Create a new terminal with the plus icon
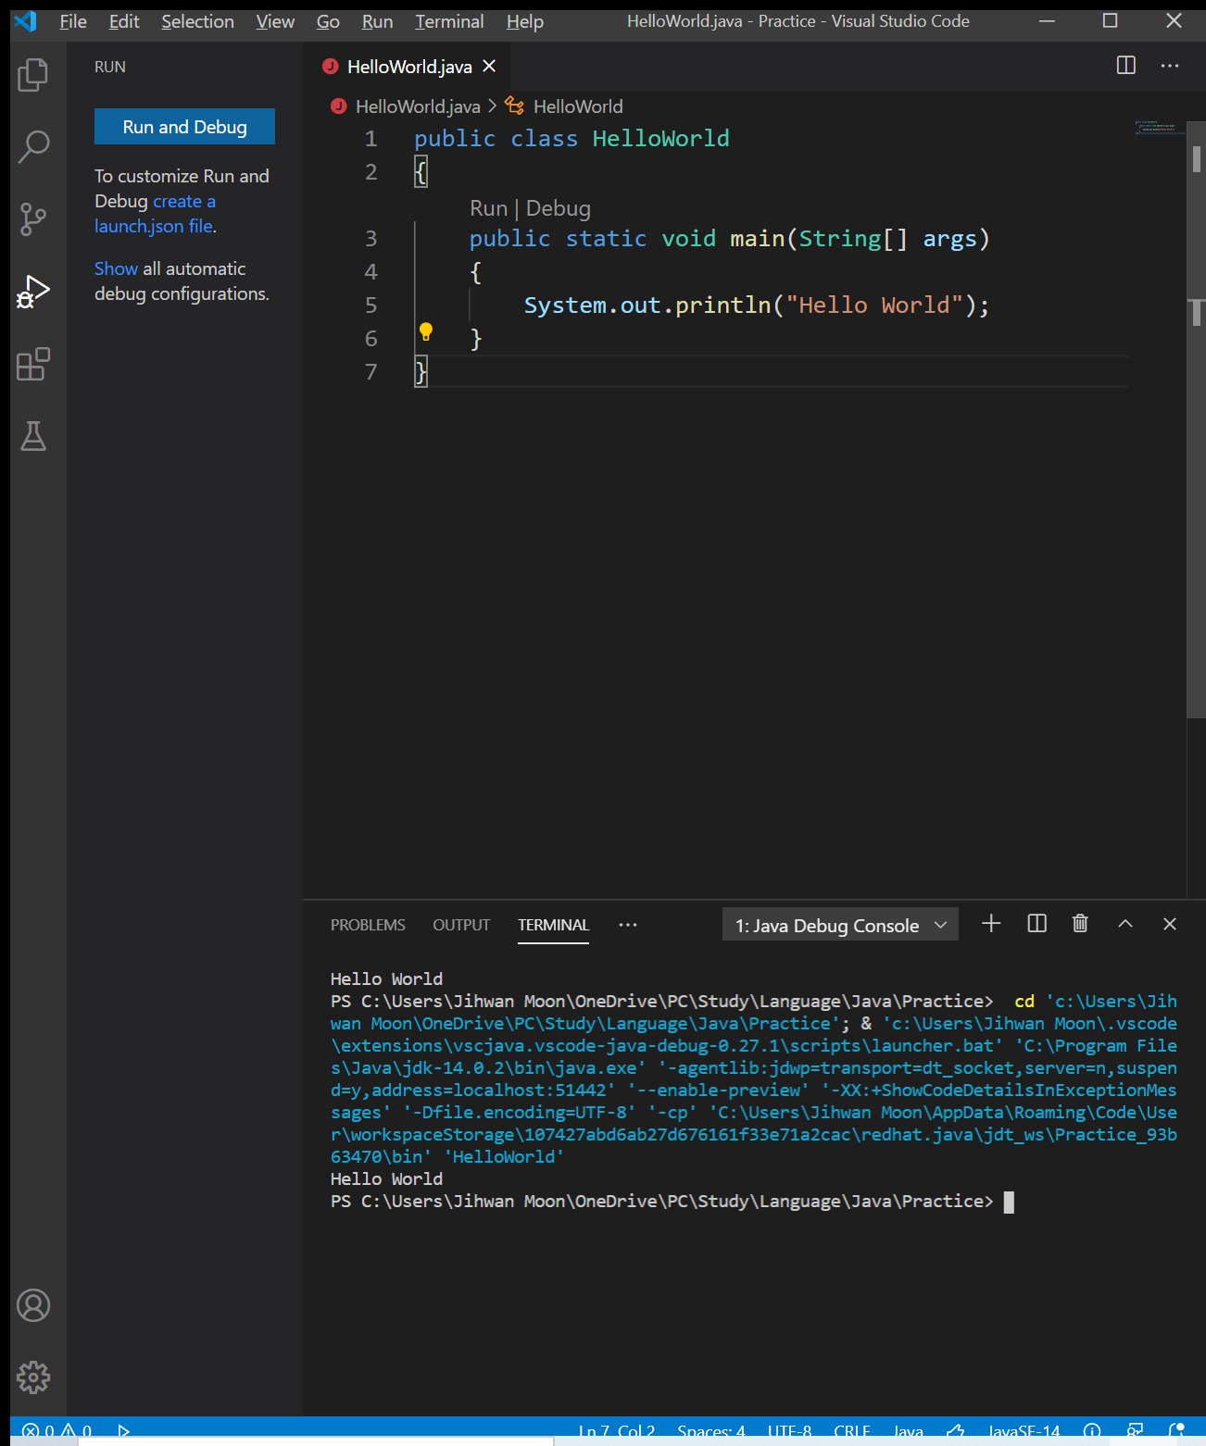1206x1446 pixels. tap(991, 924)
